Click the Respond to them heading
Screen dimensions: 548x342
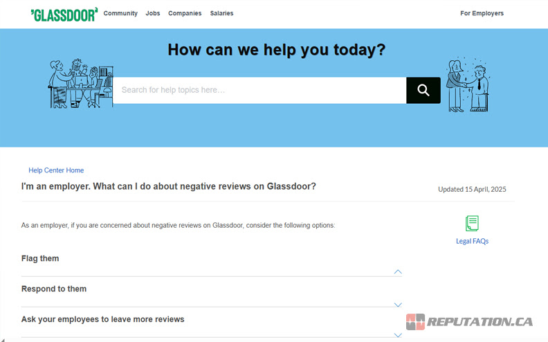(54, 289)
